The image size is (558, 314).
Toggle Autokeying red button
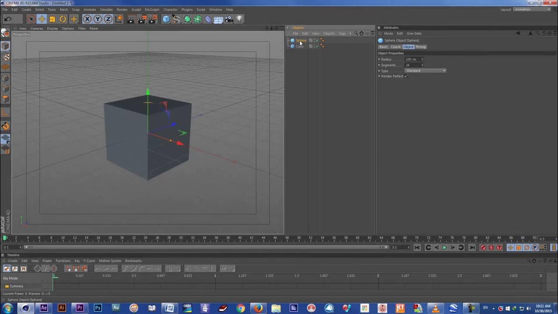click(x=491, y=248)
